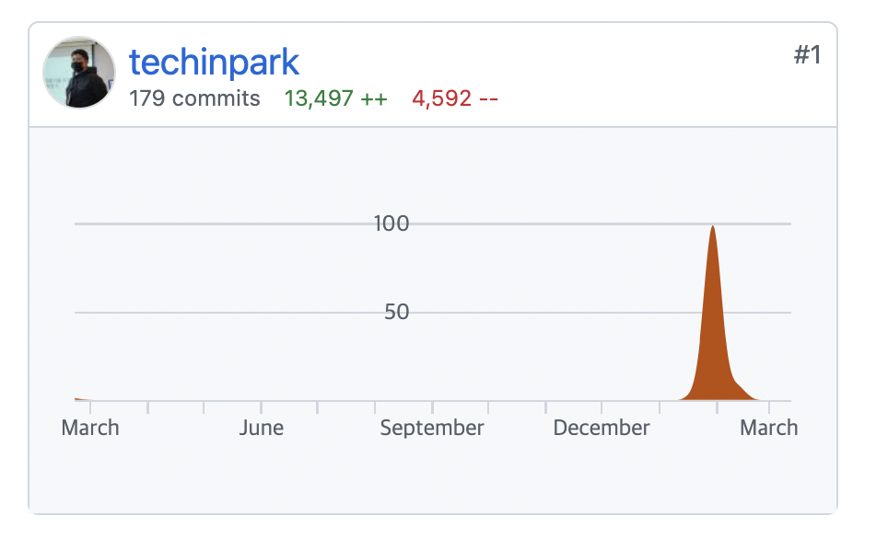Viewport: 888px width, 550px height.
Task: Click the #1 contributor rank label
Action: point(807,55)
